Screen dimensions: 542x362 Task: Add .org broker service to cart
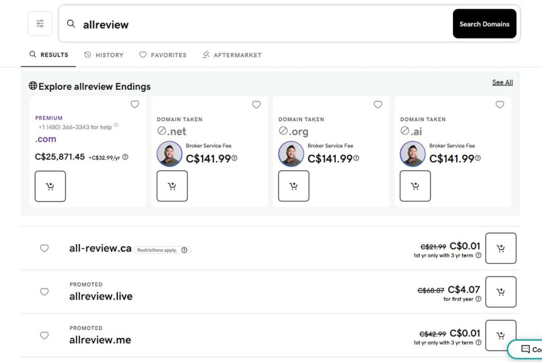click(x=294, y=186)
